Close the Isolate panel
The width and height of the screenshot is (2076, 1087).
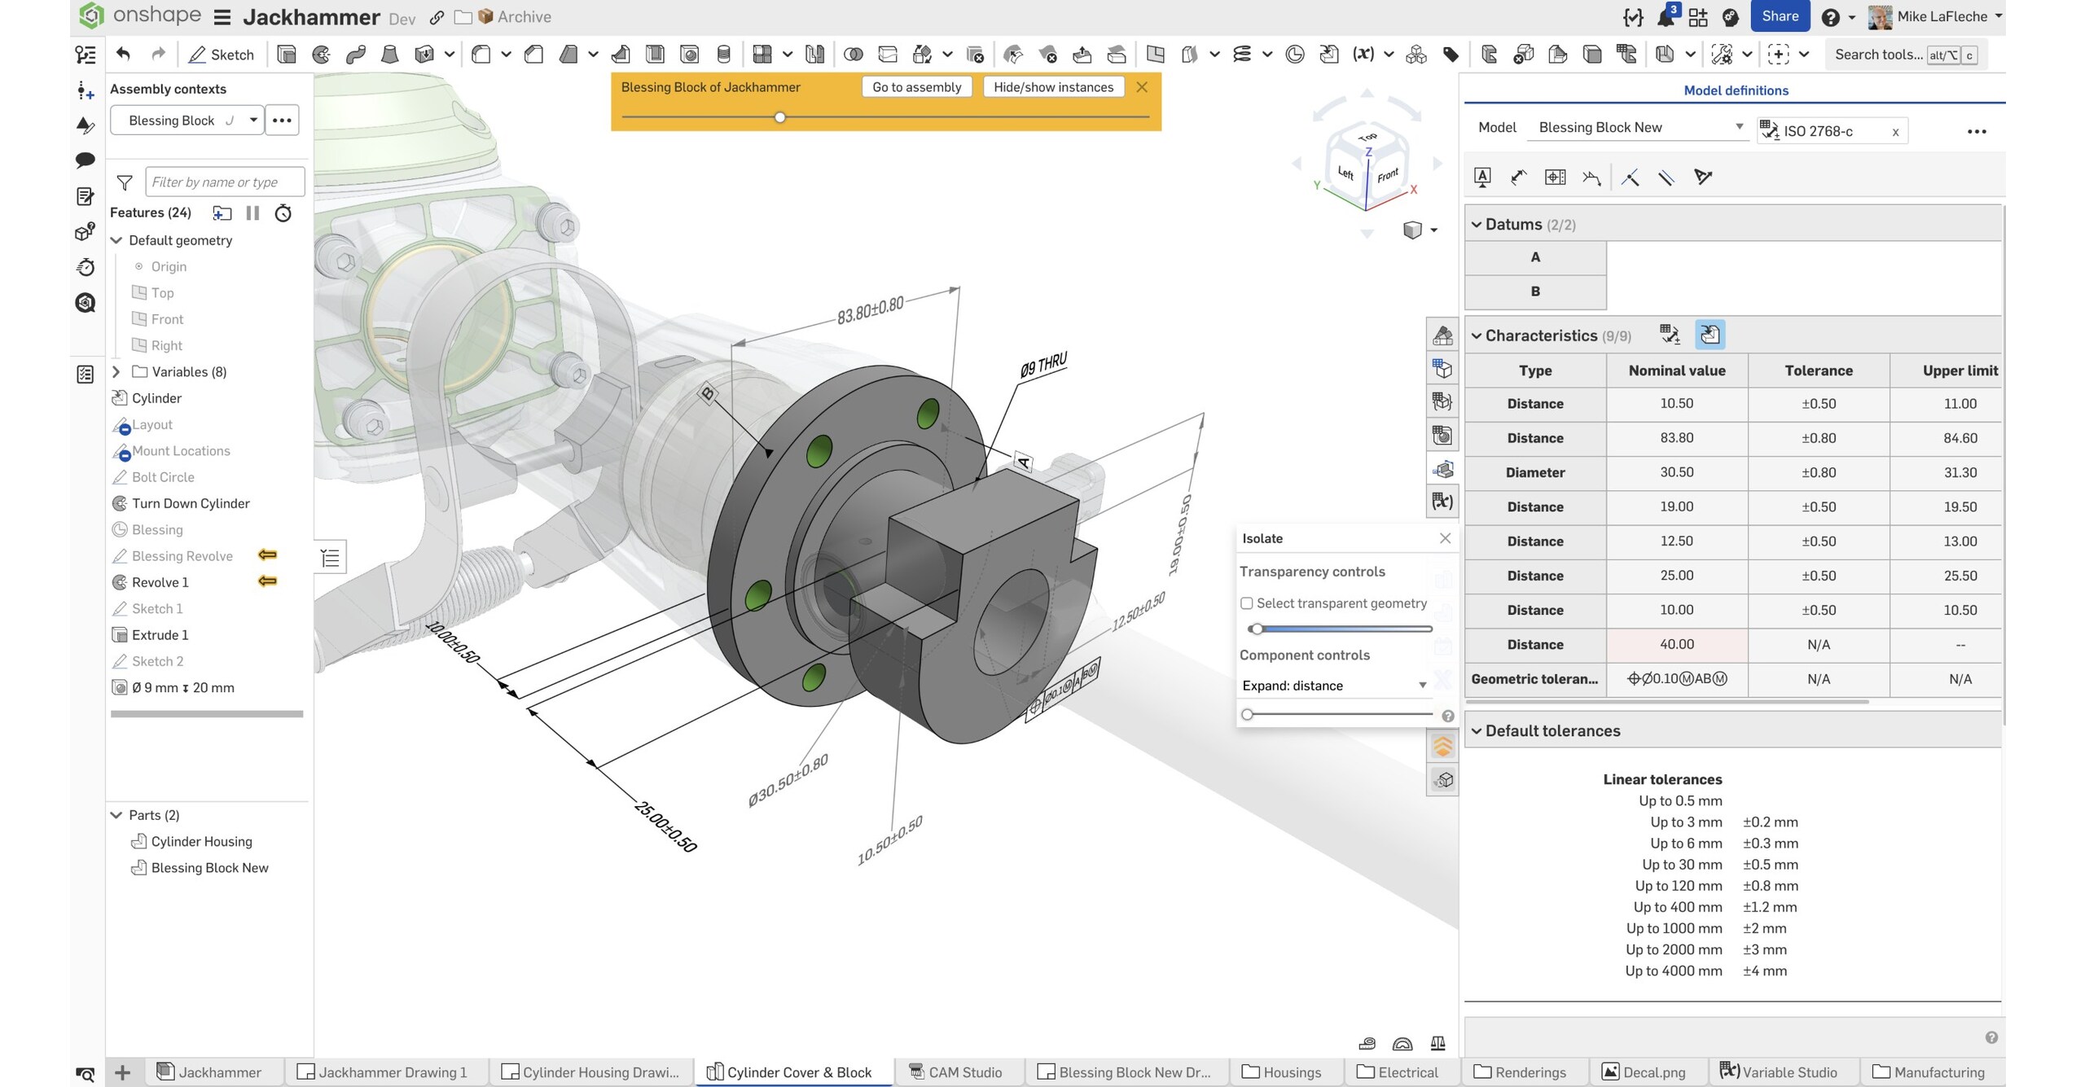1445,538
